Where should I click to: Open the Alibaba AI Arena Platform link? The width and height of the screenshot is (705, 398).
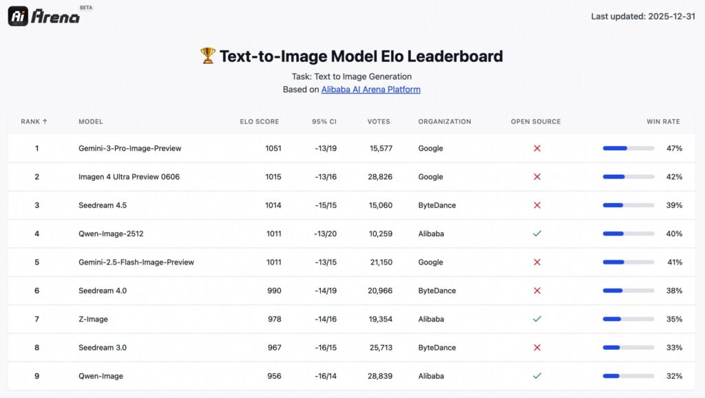point(370,90)
